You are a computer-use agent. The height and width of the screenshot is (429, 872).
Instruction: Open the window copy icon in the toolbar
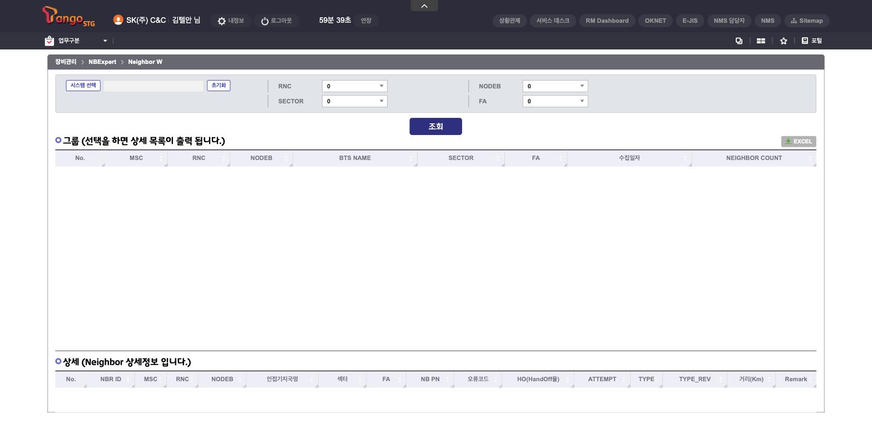point(739,41)
